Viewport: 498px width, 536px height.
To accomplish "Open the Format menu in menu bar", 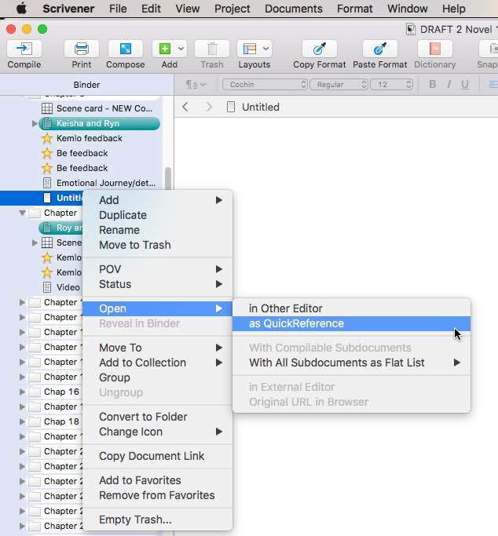I will tap(355, 9).
